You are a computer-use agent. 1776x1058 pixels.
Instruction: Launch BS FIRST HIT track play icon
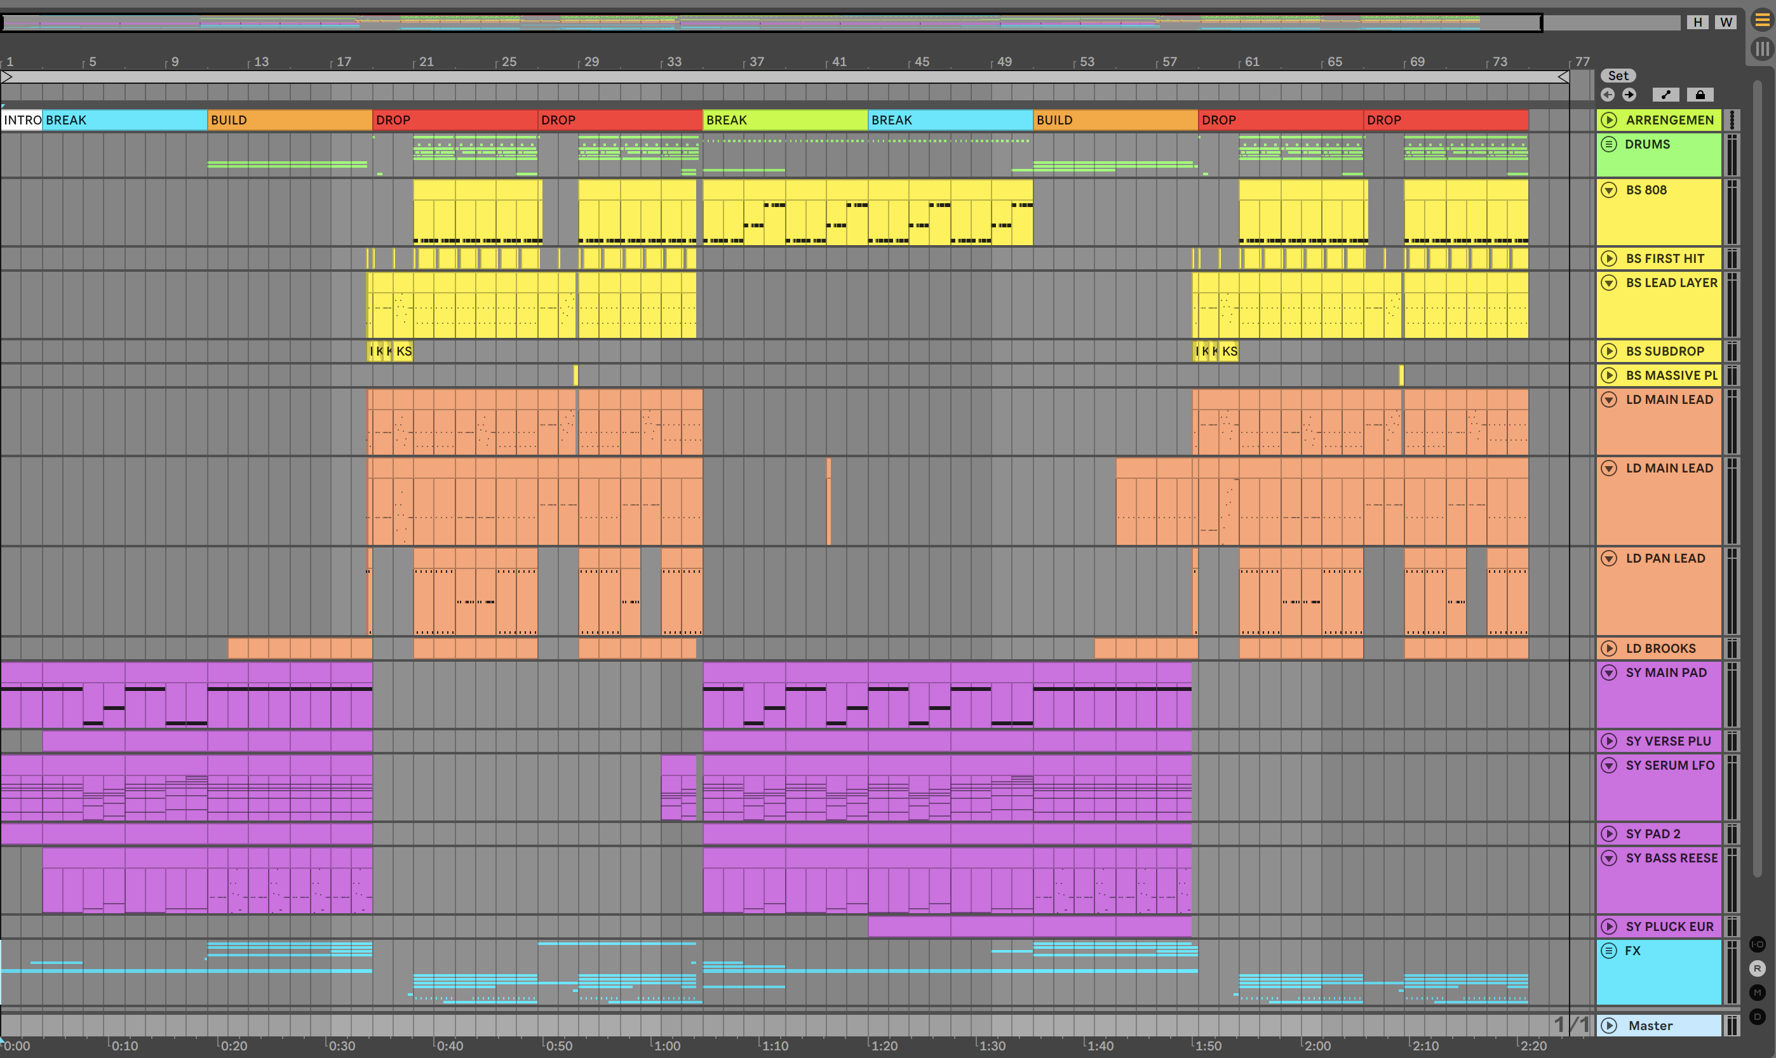click(x=1609, y=258)
